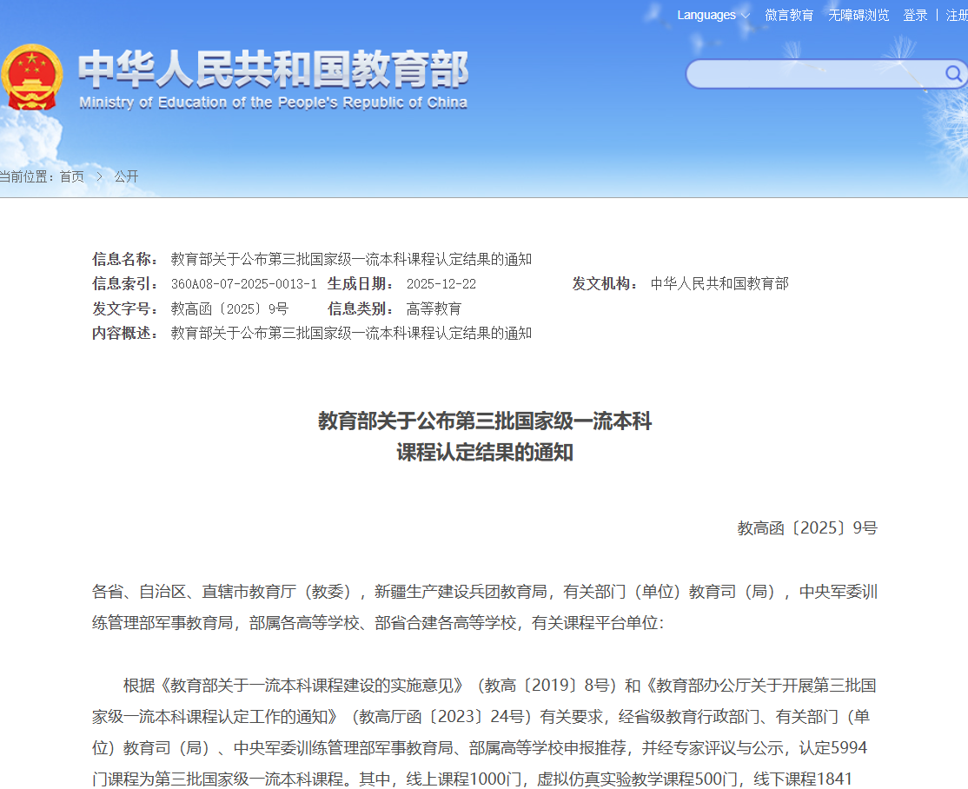The width and height of the screenshot is (968, 789).
Task: Click the 信息名称 notice title text
Action: point(351,259)
